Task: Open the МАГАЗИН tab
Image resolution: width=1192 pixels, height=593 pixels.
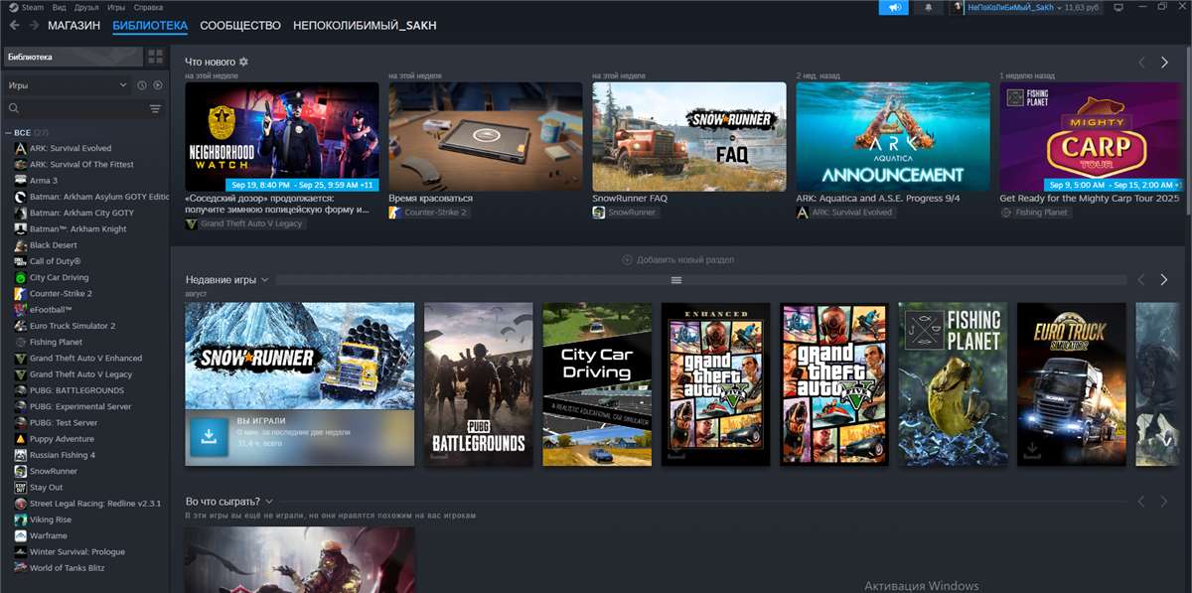Action: (74, 26)
